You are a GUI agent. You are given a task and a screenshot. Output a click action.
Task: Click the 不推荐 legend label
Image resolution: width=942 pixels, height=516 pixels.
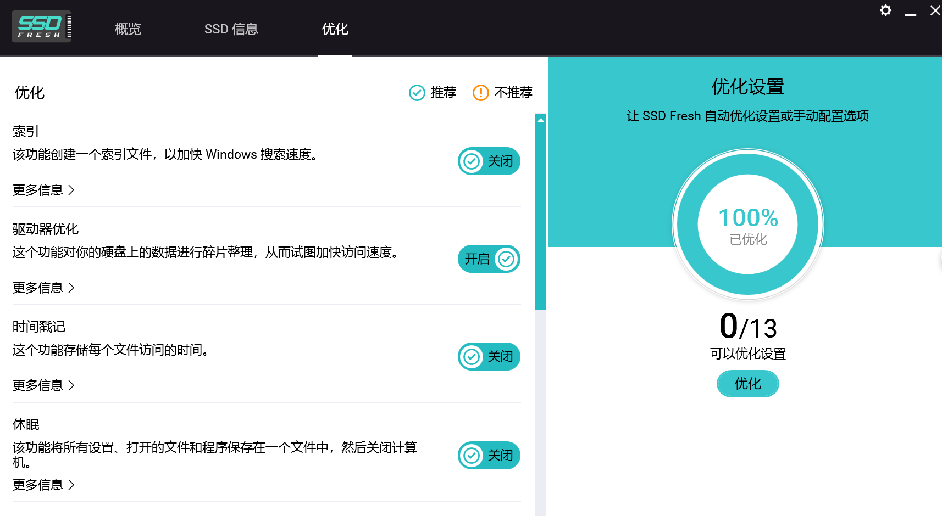point(513,92)
